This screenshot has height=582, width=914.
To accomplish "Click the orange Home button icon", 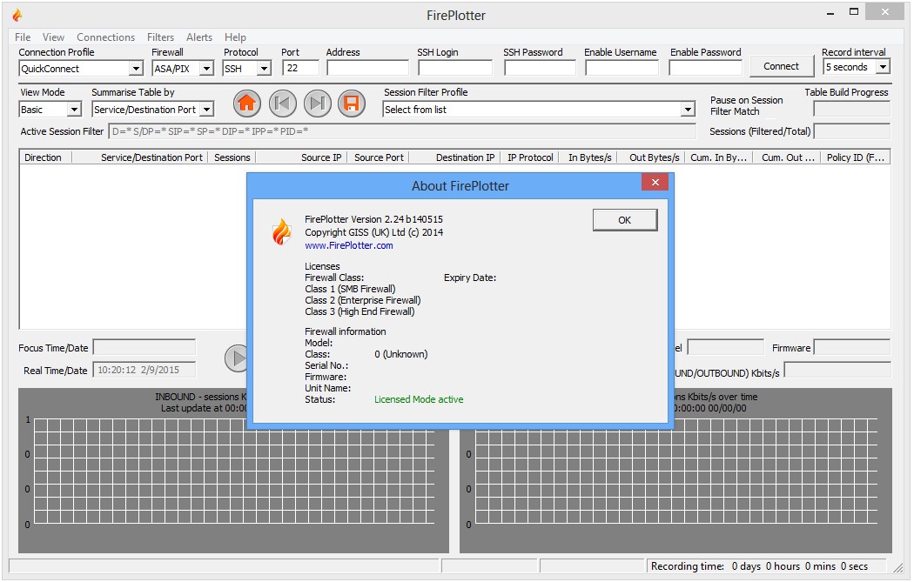I will [247, 104].
